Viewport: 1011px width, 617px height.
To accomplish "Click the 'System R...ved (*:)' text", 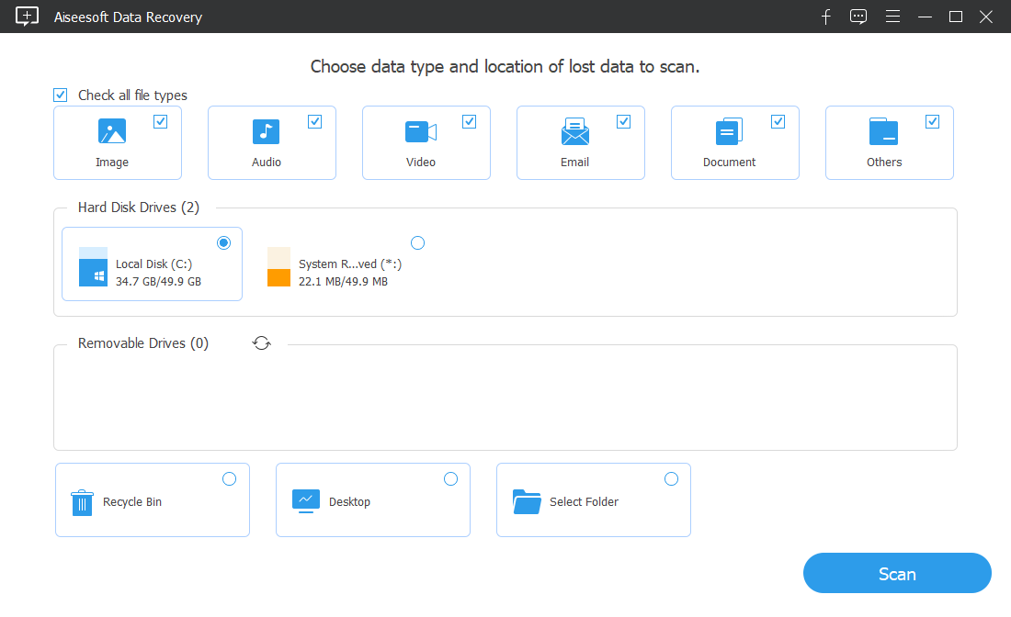I will 350,264.
